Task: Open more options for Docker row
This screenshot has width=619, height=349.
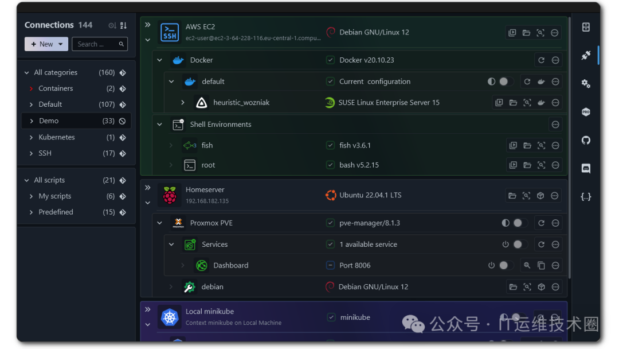Action: [555, 60]
